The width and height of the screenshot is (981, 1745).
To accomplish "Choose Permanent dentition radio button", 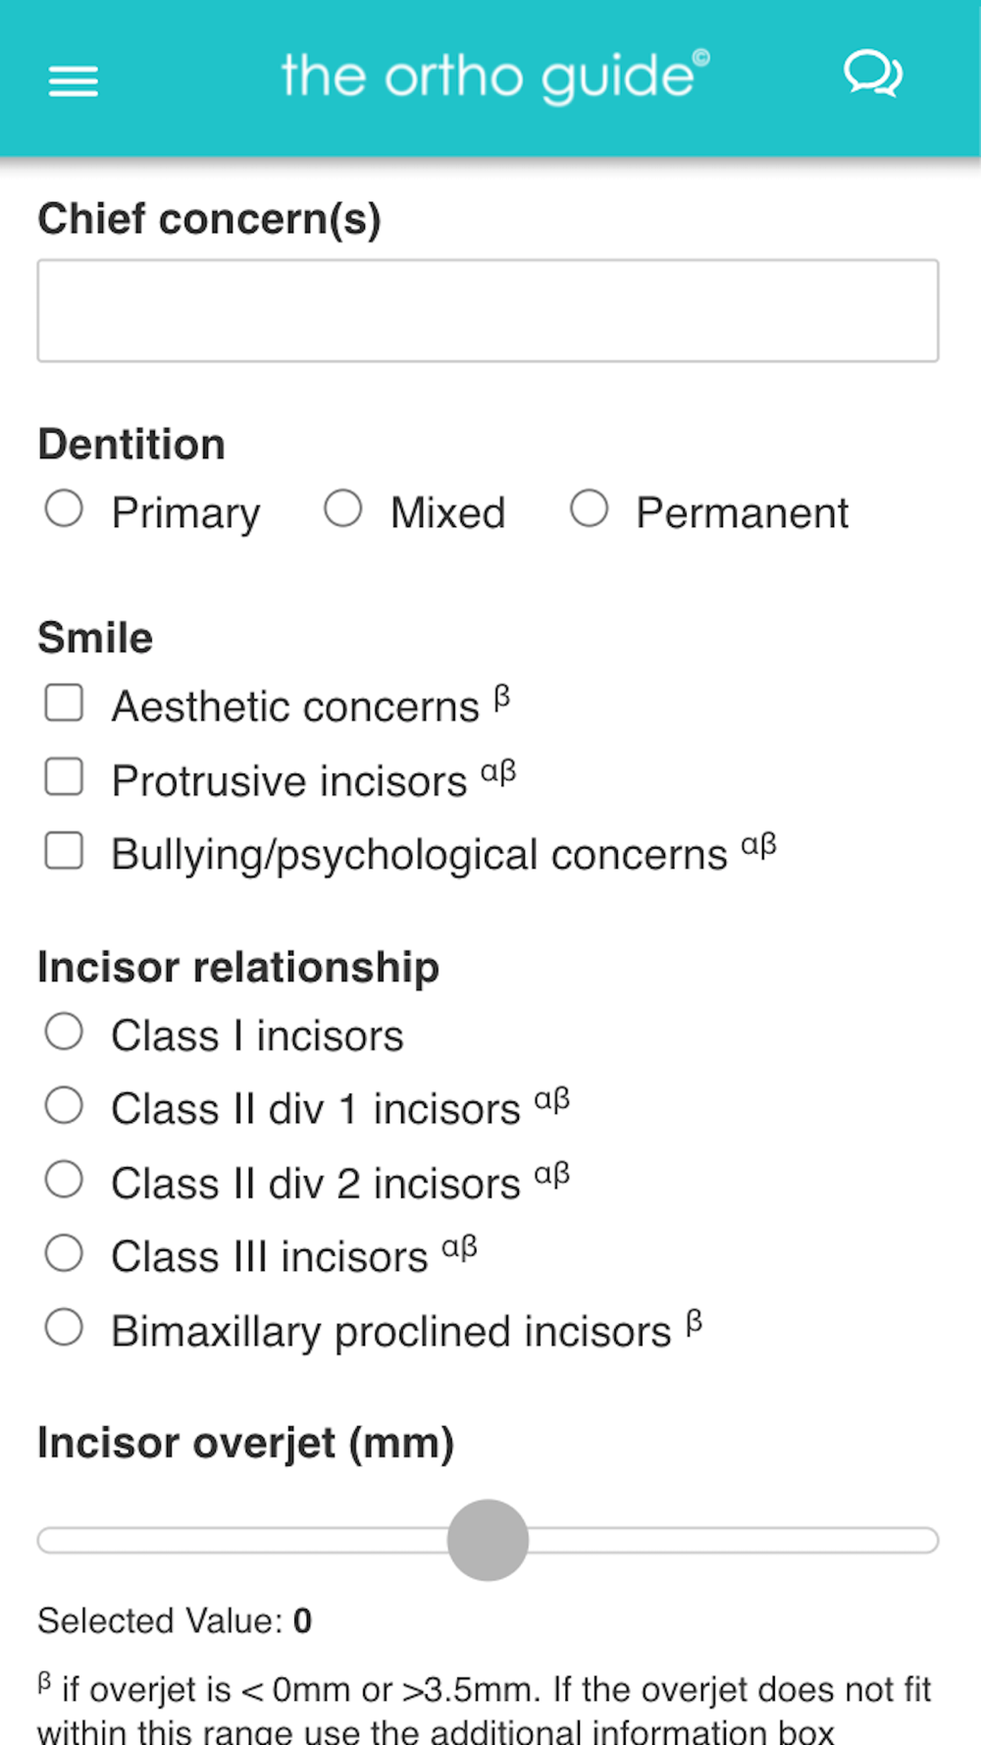I will (x=589, y=509).
